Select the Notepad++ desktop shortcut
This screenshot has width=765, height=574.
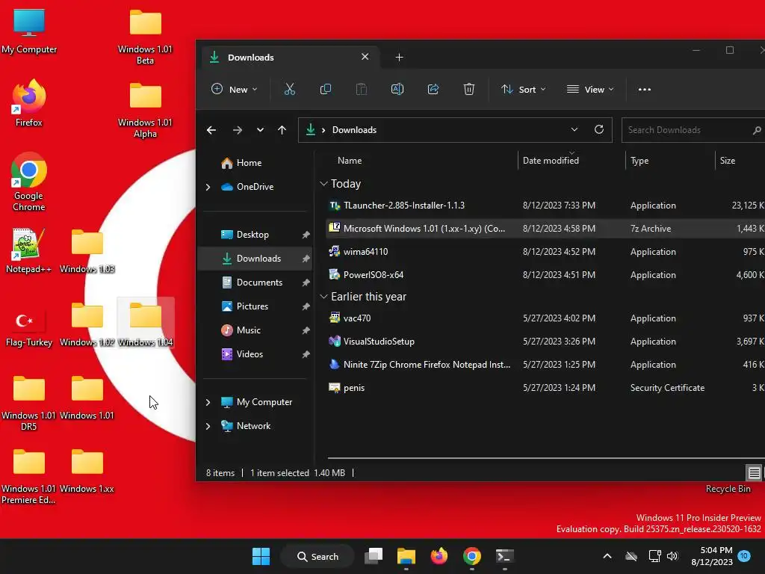(29, 251)
